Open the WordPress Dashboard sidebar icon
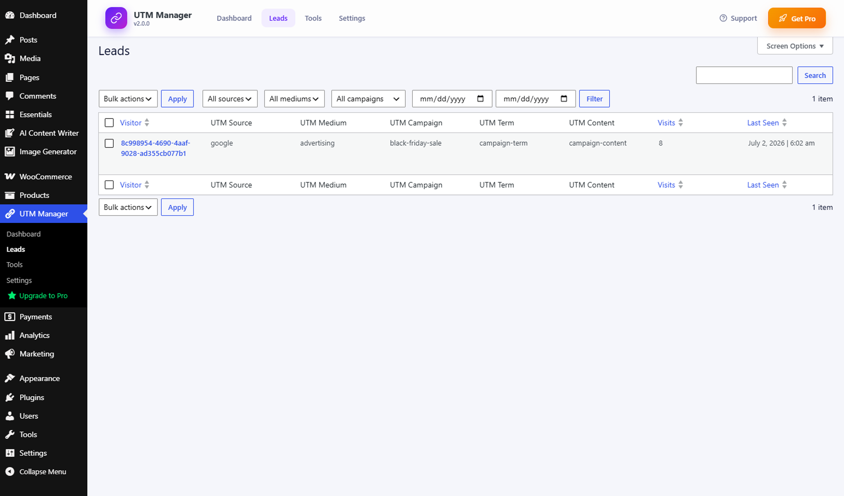The width and height of the screenshot is (844, 496). pos(10,15)
